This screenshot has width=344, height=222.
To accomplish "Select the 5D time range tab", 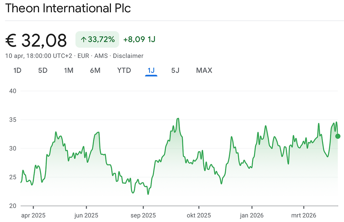I will point(43,70).
